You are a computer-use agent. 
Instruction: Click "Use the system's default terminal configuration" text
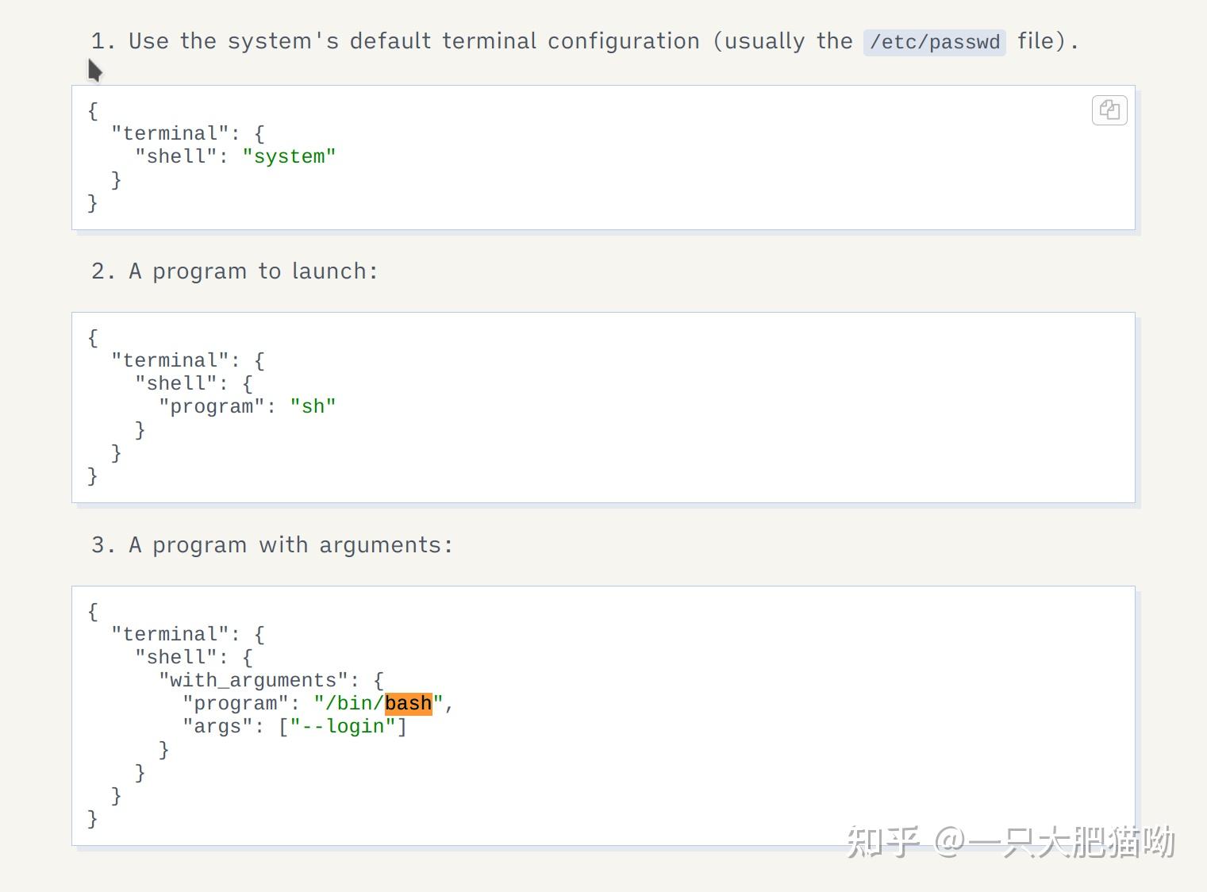coord(413,41)
